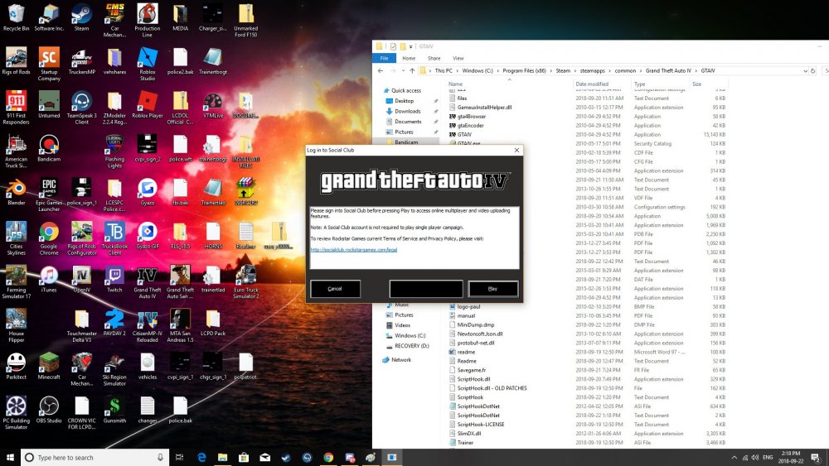829x466 pixels.
Task: Launch the Roblox Studio shortcut
Action: tap(147, 64)
